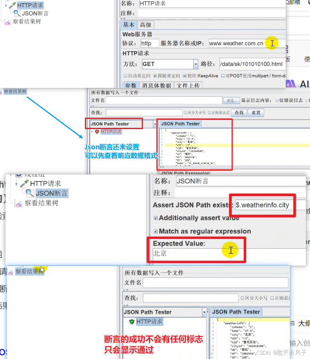Select the 察看结果树 node at the blue arrow's start
This screenshot has width=310, height=359.
tap(15, 92)
